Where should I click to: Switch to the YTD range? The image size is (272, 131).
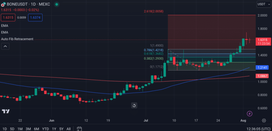point(45,129)
